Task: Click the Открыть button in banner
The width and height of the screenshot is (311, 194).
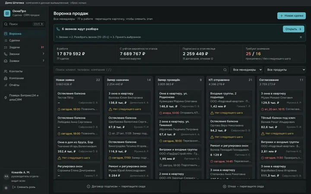Action: click(293, 29)
